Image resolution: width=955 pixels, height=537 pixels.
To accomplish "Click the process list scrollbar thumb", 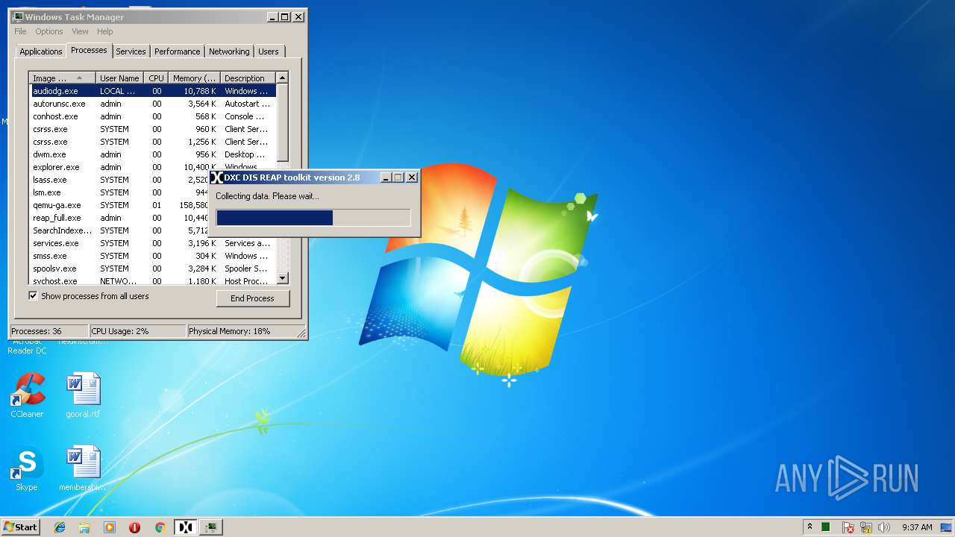I will [x=282, y=123].
